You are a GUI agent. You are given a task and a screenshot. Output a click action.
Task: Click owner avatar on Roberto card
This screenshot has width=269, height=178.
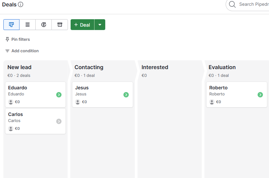click(212, 102)
